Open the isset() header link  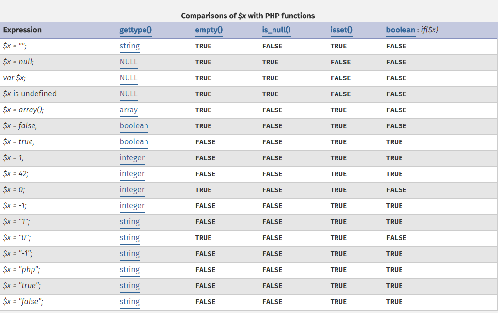point(341,30)
